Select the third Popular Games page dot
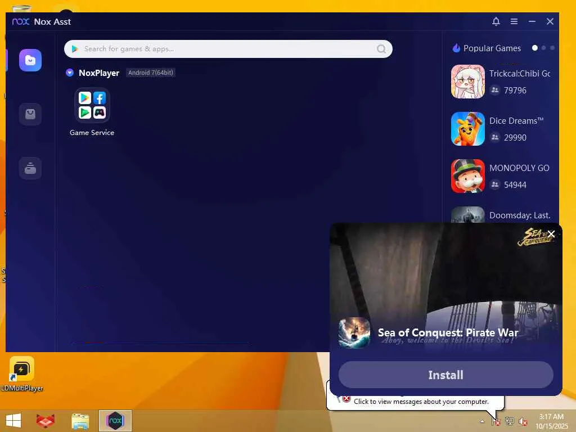 coord(552,48)
